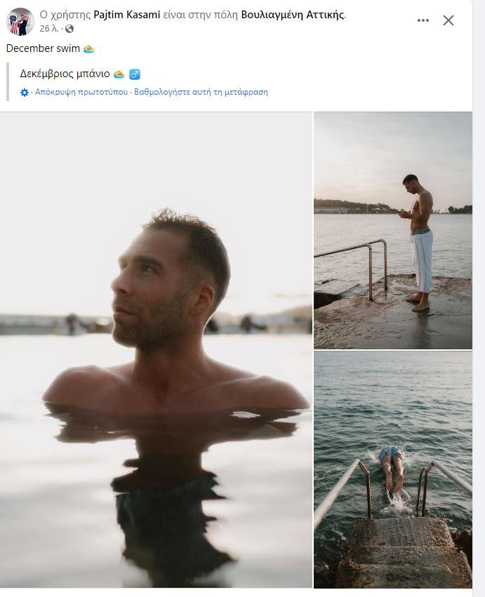Open the post options three-dot menu

tap(423, 20)
